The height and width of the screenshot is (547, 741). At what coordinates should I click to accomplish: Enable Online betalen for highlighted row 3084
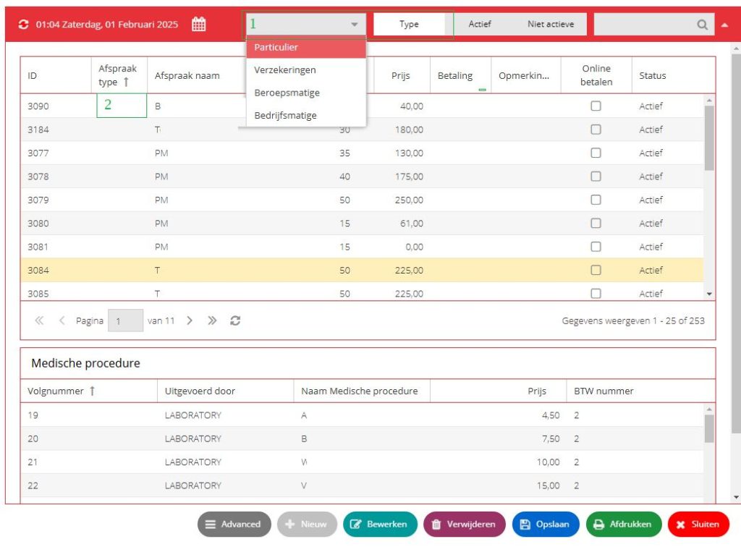pyautogui.click(x=596, y=270)
